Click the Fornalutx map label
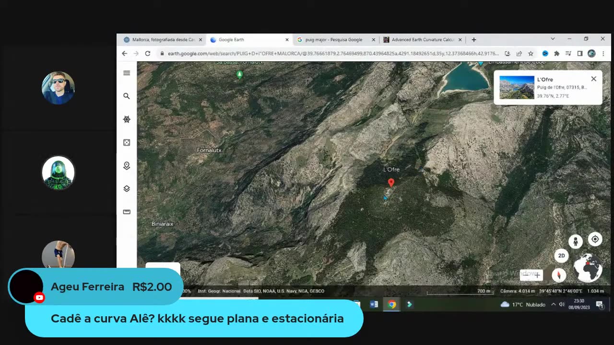Viewport: 614px width, 345px height. coord(209,150)
